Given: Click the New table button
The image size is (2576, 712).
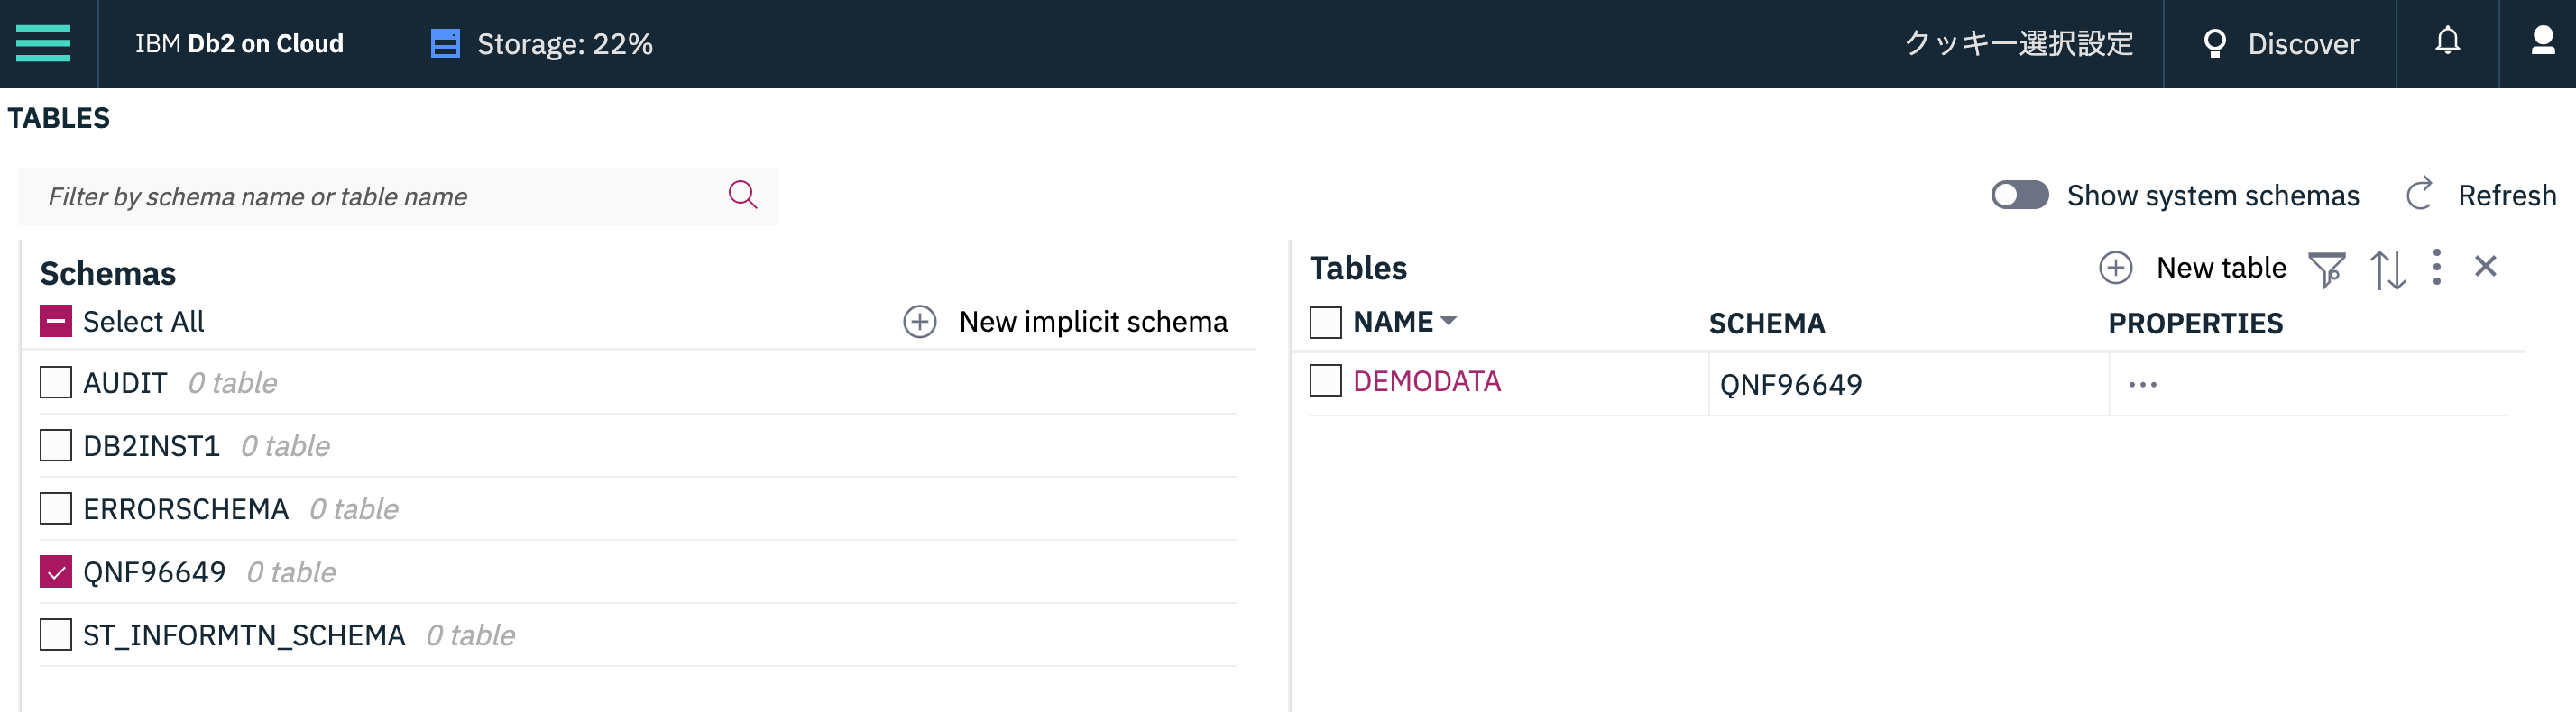Looking at the screenshot, I should click(x=2192, y=268).
